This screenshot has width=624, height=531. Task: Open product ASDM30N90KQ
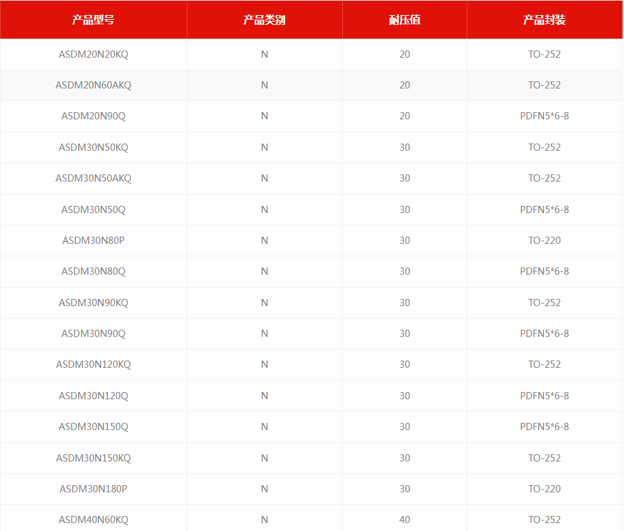click(94, 303)
